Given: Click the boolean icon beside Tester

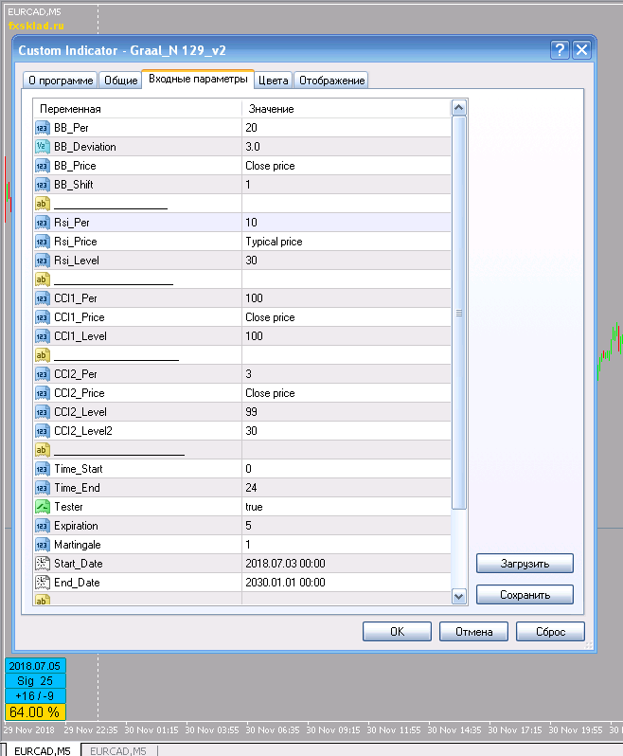Looking at the screenshot, I should click(43, 507).
